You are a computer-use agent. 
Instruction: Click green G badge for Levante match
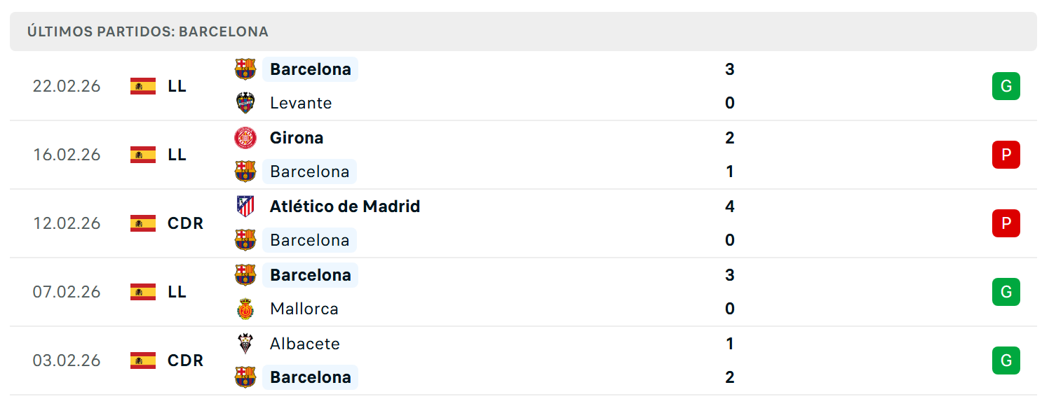pos(1006,86)
